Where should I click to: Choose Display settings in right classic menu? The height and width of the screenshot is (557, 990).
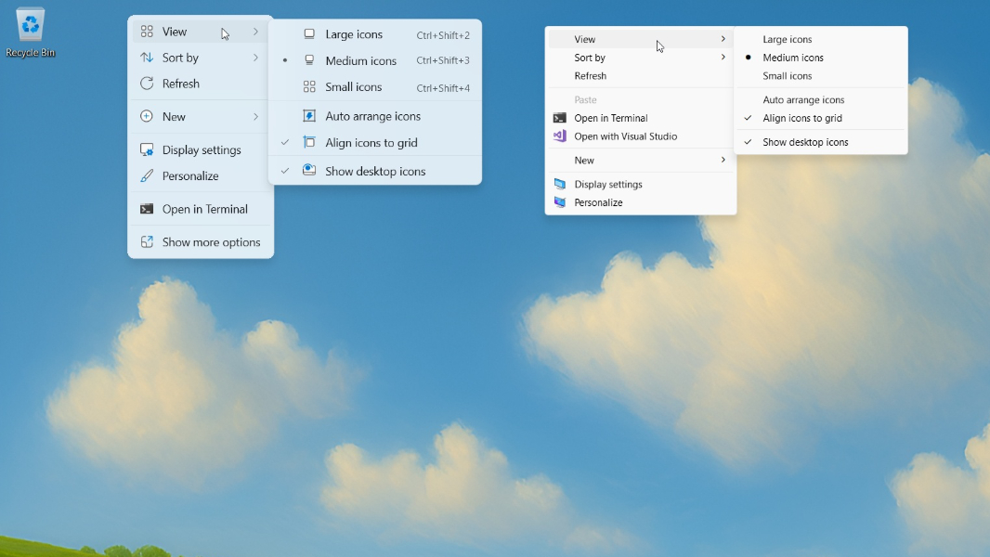(x=640, y=184)
